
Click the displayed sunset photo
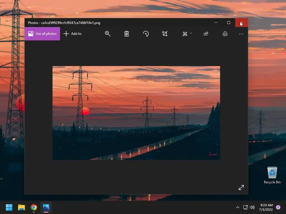pos(136,113)
